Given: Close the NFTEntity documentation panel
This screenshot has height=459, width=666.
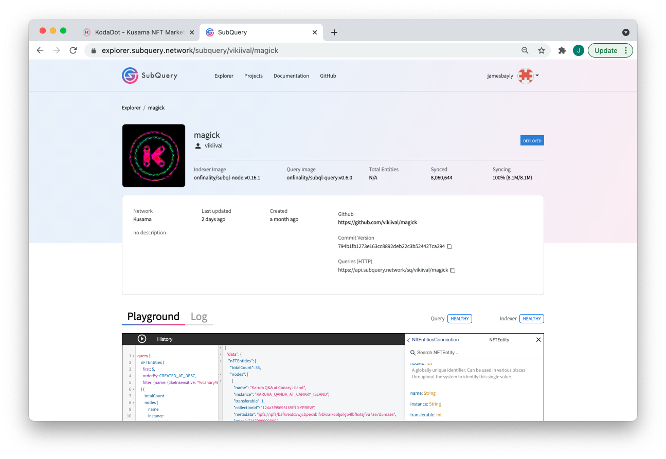Looking at the screenshot, I should click(538, 340).
